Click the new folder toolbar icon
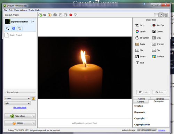This screenshot has width=174, height=134. coord(50,15)
